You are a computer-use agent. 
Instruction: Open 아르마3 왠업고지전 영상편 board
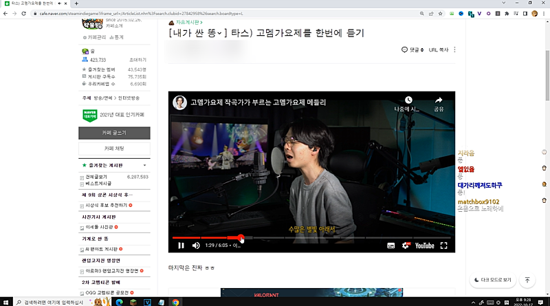coord(112,271)
